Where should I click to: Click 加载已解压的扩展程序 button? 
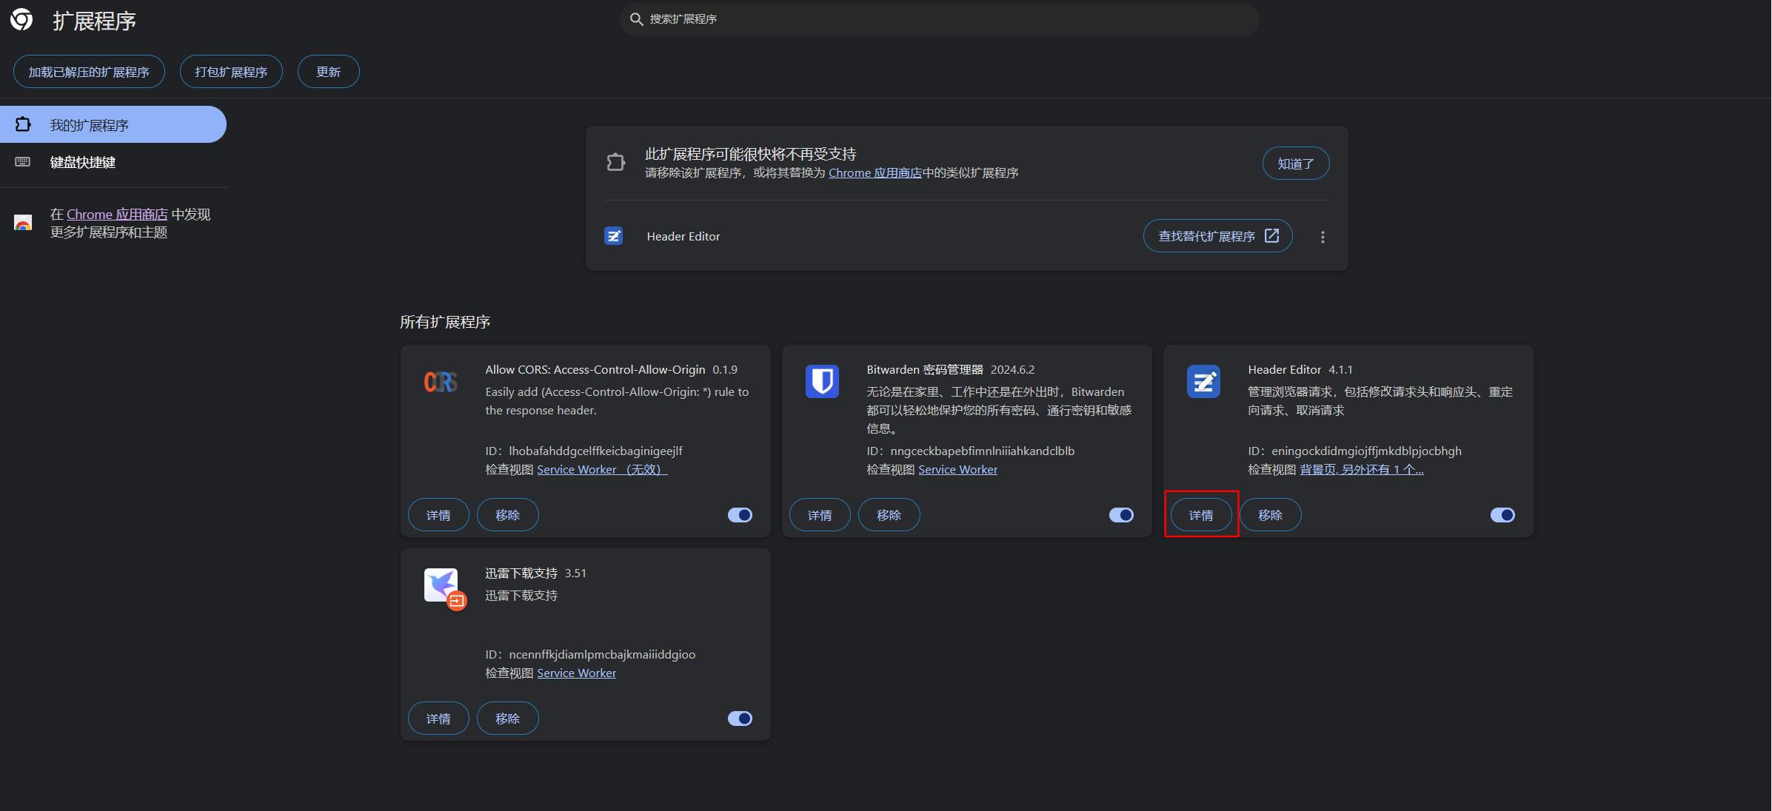pos(89,72)
